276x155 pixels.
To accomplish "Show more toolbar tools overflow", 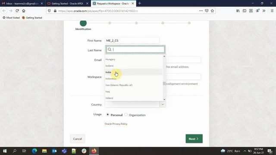I will click(x=264, y=11).
